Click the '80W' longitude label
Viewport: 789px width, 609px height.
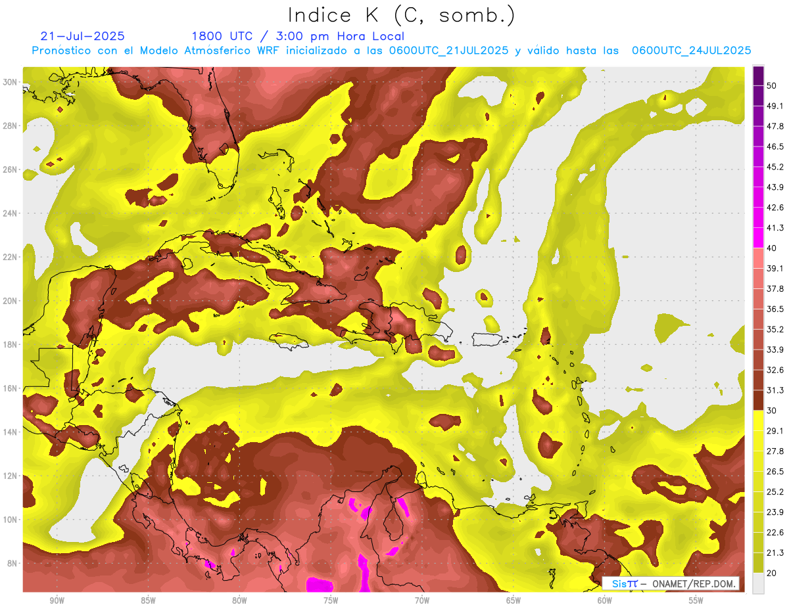(x=239, y=600)
